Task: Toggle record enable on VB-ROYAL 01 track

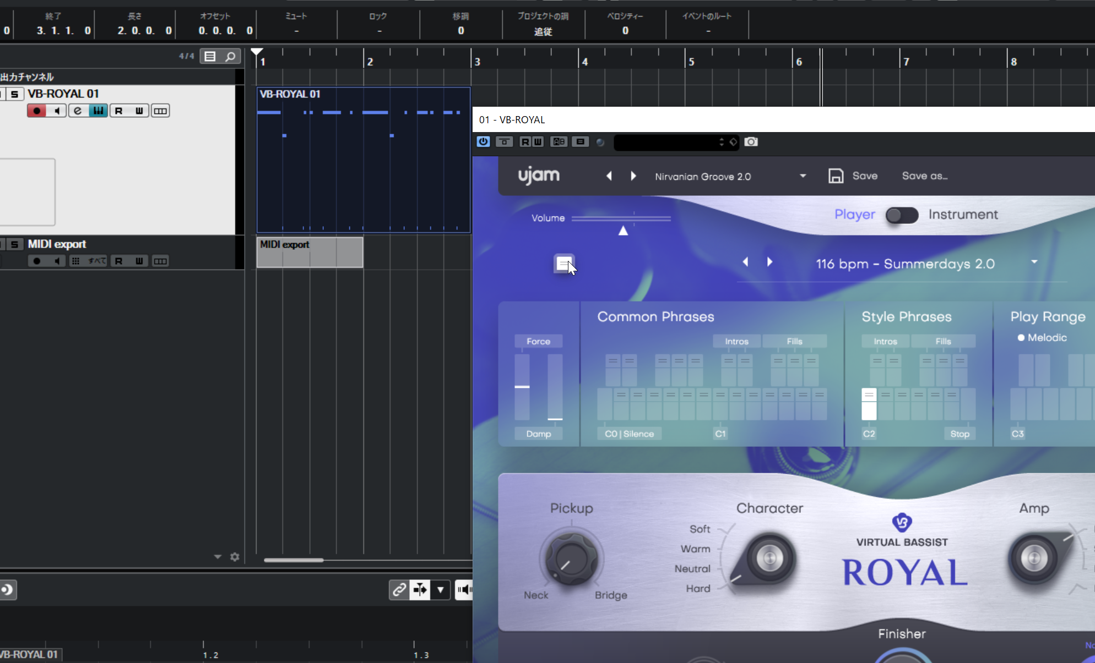Action: pos(36,111)
